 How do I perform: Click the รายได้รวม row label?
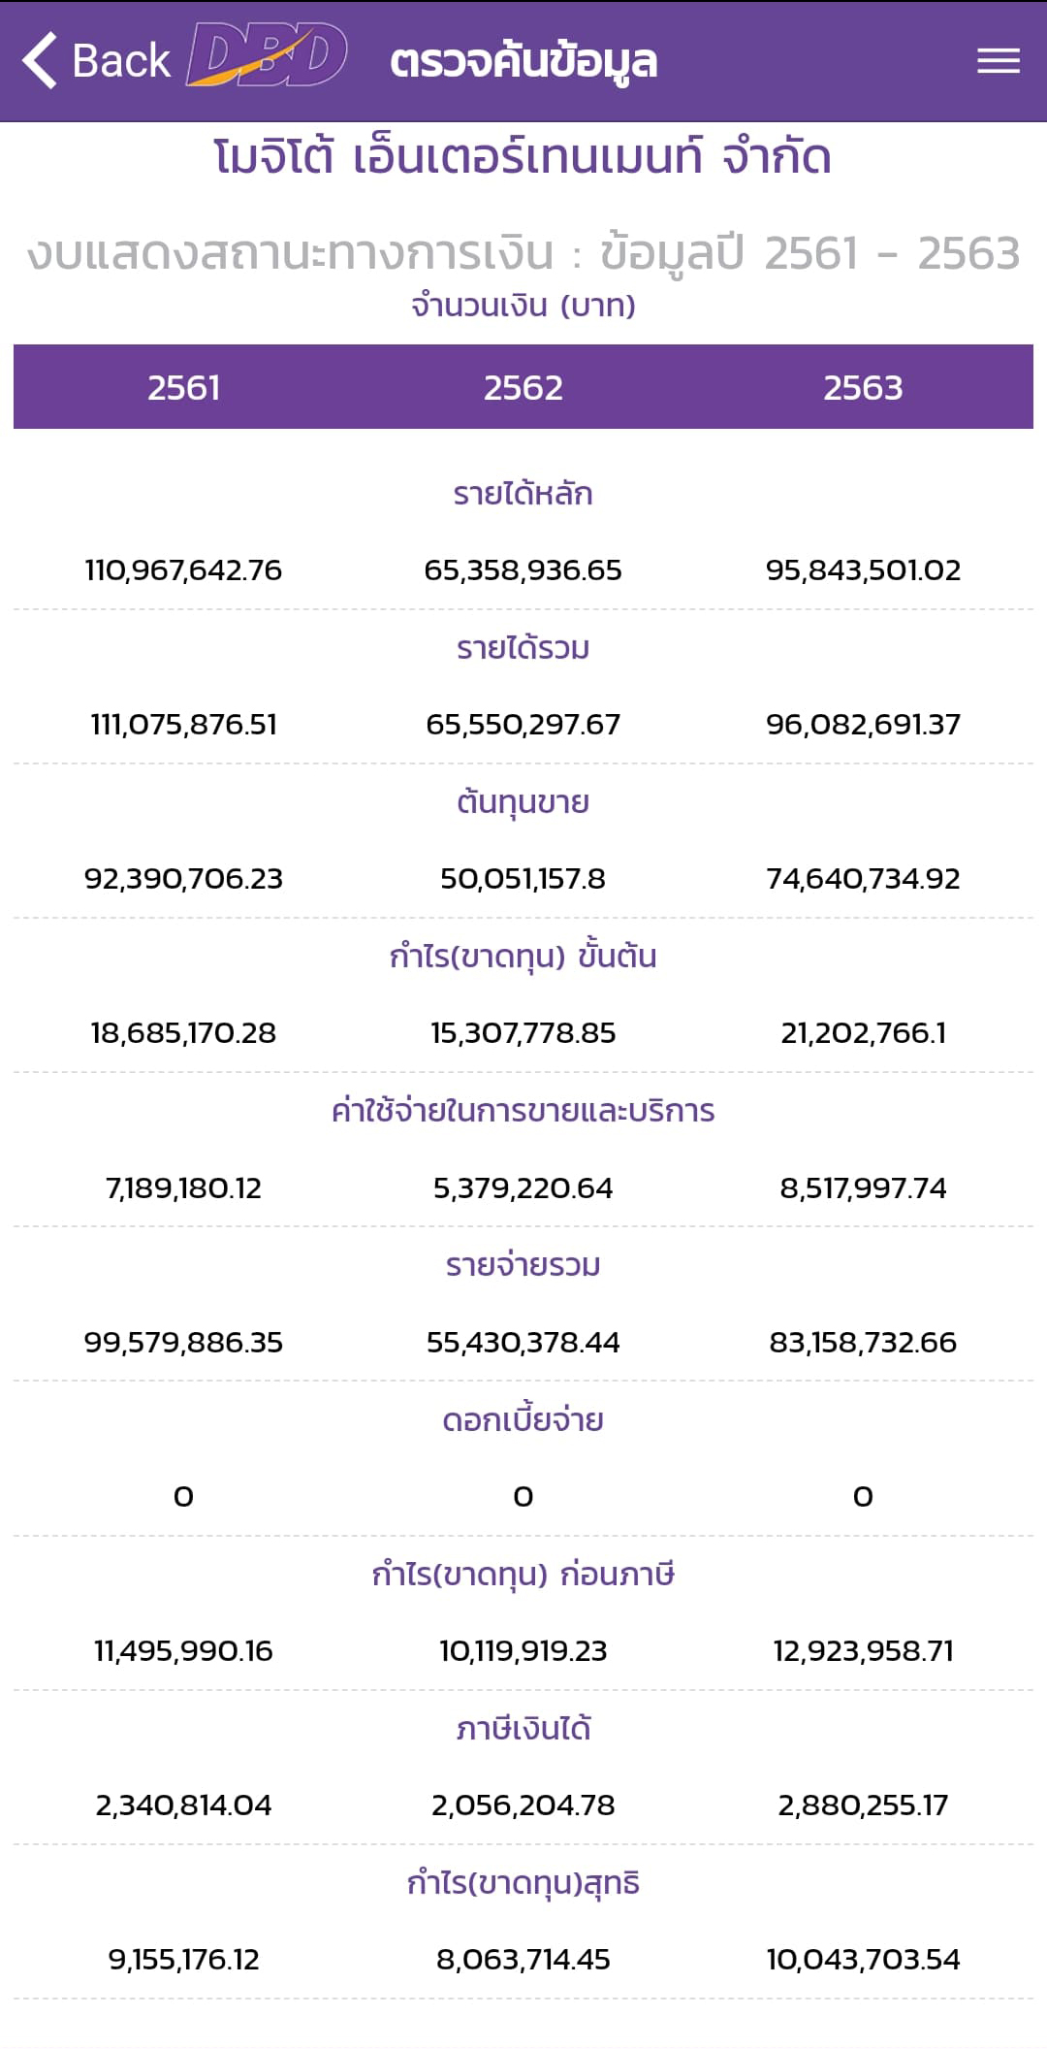coord(523,648)
